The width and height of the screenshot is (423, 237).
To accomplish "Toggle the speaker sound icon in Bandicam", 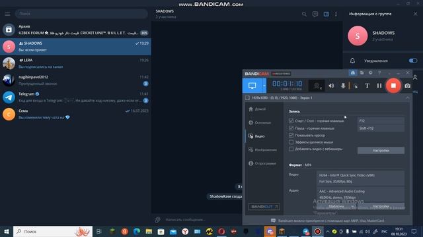I will click(331, 86).
